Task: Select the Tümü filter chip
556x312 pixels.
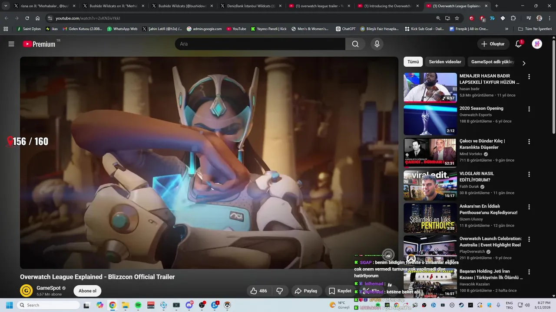Action: point(413,62)
